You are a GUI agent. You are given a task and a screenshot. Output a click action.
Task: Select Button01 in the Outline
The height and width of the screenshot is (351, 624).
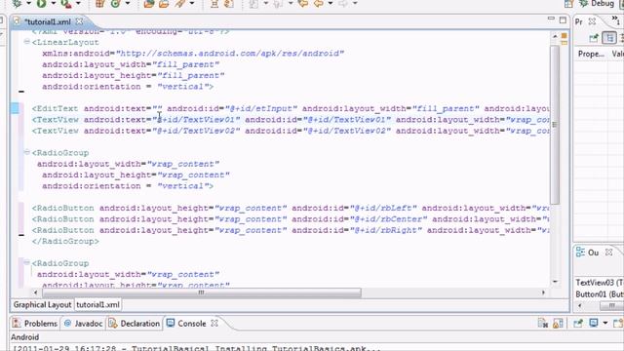pos(600,294)
